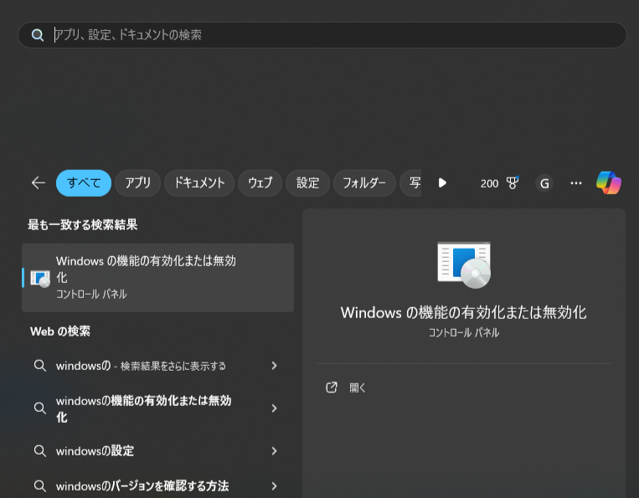Switch to the フォルダー filter tab
639x498 pixels.
coord(364,182)
